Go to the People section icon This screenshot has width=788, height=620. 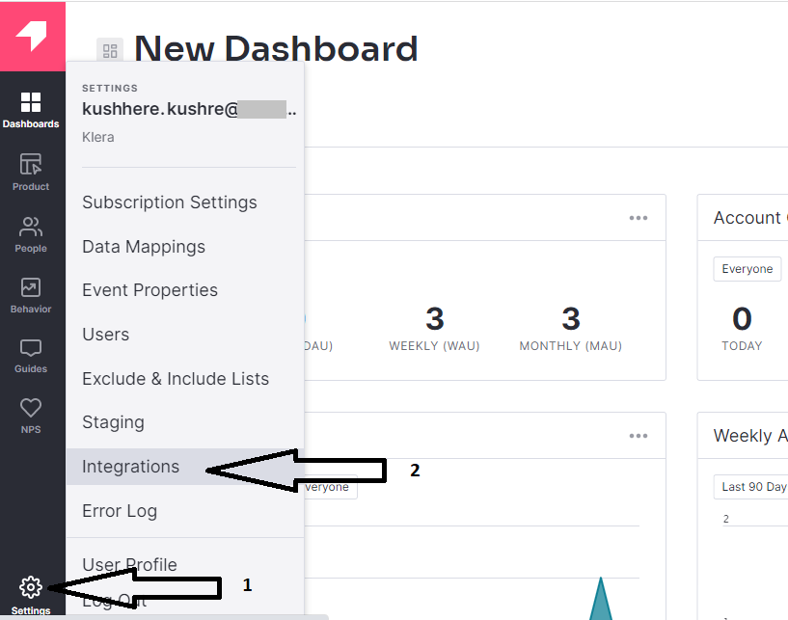[31, 228]
